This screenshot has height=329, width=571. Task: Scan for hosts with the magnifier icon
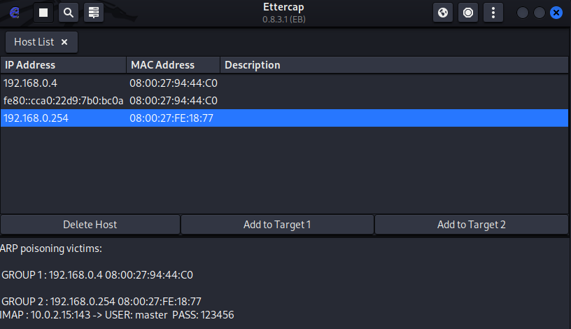point(69,13)
